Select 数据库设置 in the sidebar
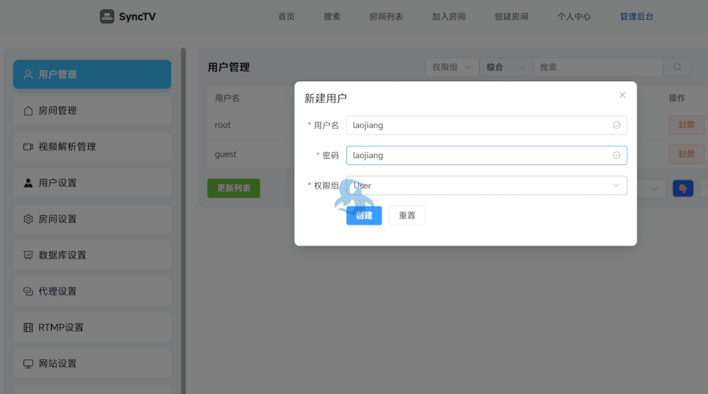The image size is (708, 394). (x=92, y=255)
